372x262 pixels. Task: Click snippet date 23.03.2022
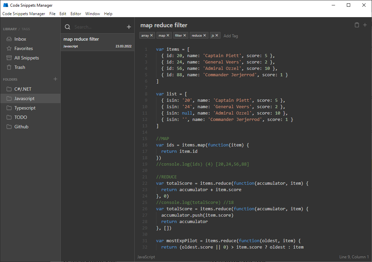(123, 46)
